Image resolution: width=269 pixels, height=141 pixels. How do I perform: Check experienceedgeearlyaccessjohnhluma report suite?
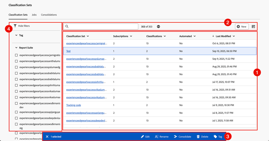(16, 85)
